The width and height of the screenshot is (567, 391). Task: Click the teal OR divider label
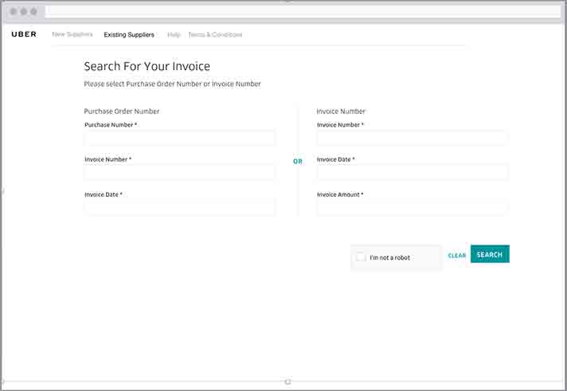(x=298, y=162)
